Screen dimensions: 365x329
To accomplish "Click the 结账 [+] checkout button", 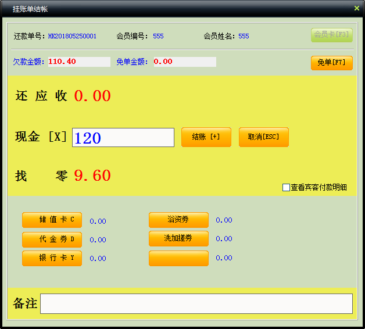I will (206, 137).
